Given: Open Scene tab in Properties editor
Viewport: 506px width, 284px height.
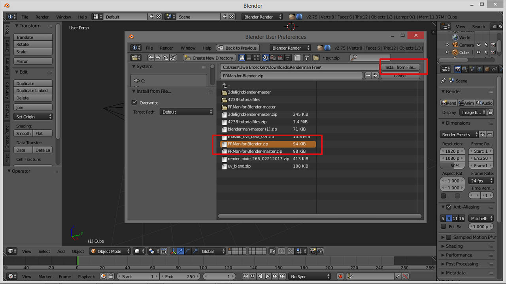Looking at the screenshot, I should [x=472, y=69].
